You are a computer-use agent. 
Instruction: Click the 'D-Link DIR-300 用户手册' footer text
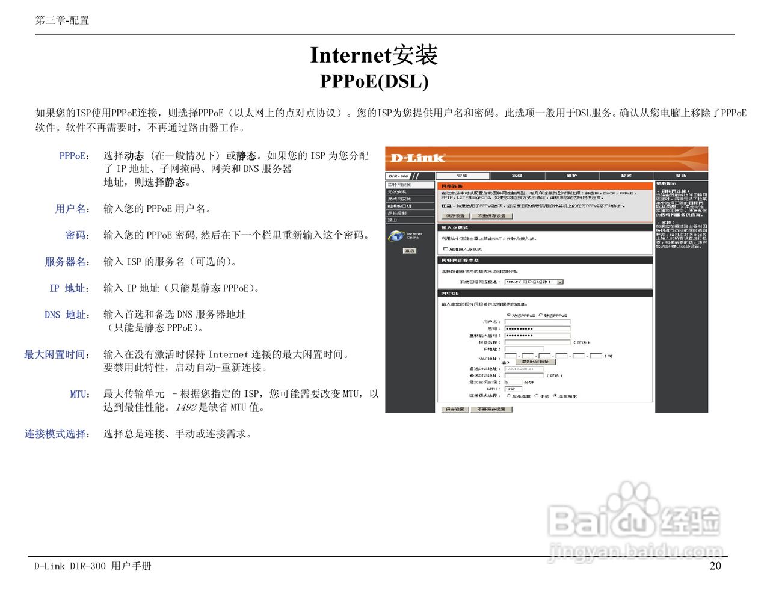pos(93,566)
